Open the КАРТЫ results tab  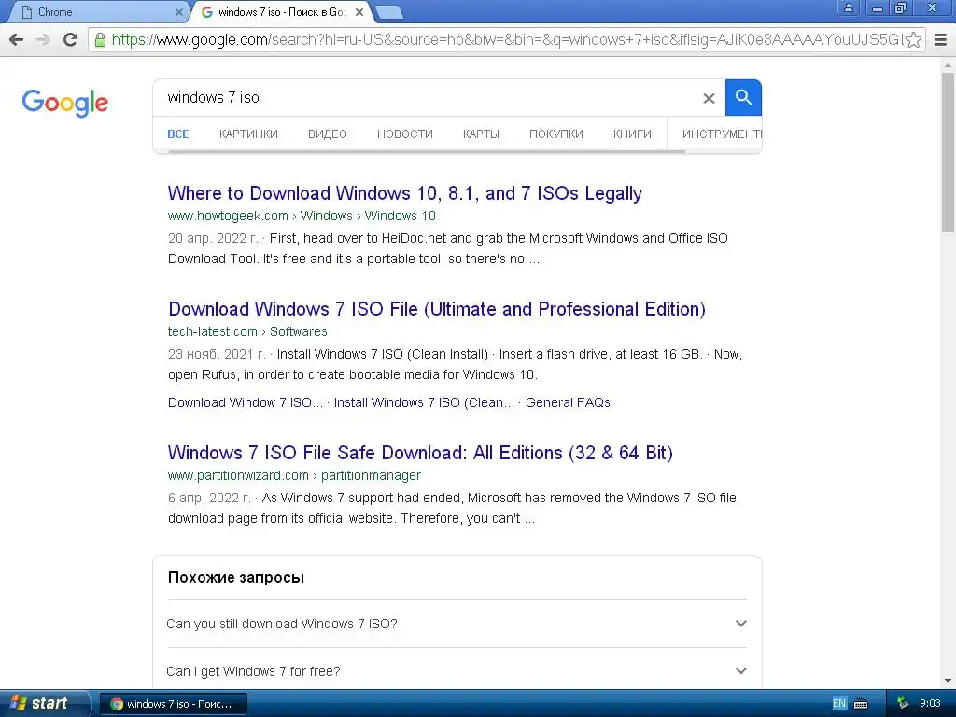481,134
